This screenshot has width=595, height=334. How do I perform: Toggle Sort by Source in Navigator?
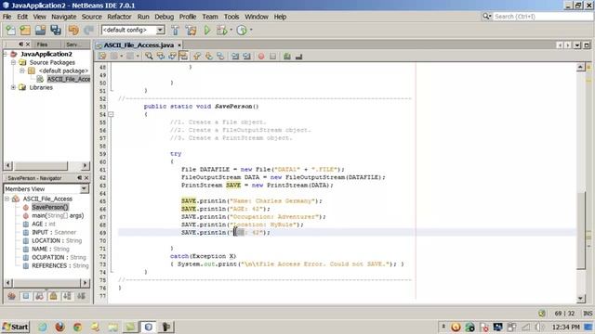81,296
